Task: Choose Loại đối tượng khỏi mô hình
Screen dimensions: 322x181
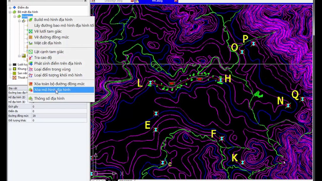Action: point(61,75)
